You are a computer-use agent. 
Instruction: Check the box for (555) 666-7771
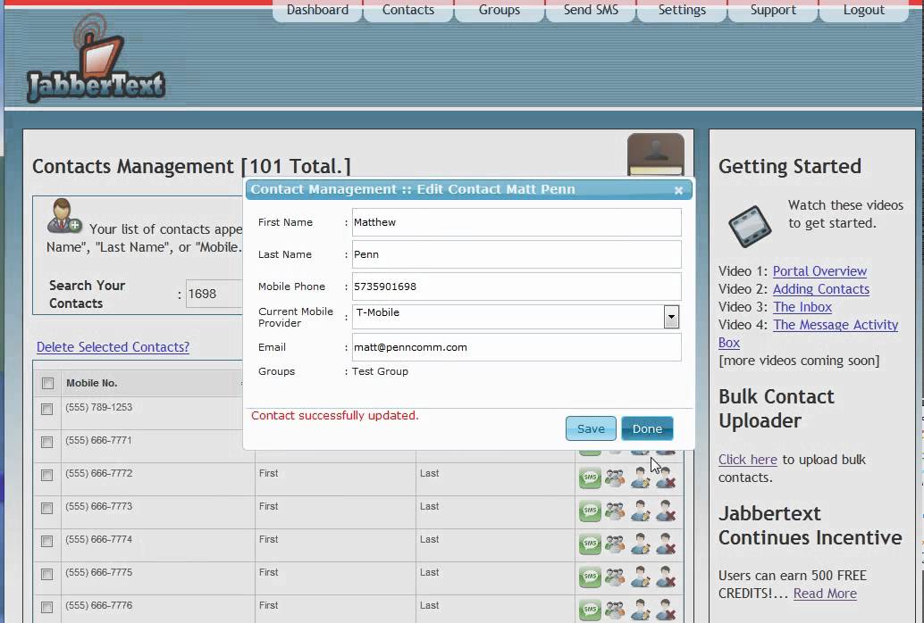pyautogui.click(x=47, y=442)
